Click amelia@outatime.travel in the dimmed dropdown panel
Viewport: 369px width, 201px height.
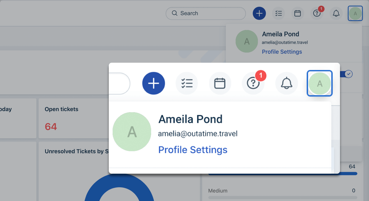(x=285, y=42)
